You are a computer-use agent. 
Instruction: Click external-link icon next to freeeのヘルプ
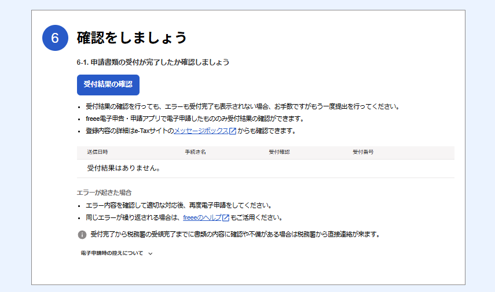[226, 218]
